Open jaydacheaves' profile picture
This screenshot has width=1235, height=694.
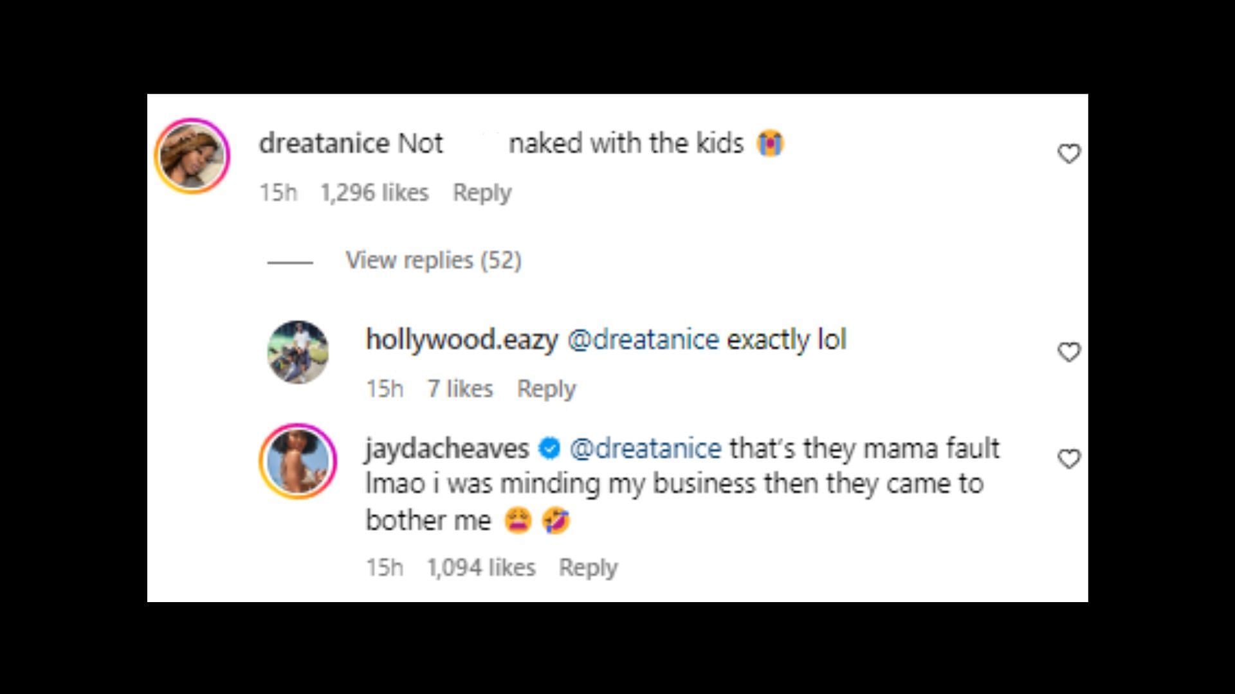(298, 461)
